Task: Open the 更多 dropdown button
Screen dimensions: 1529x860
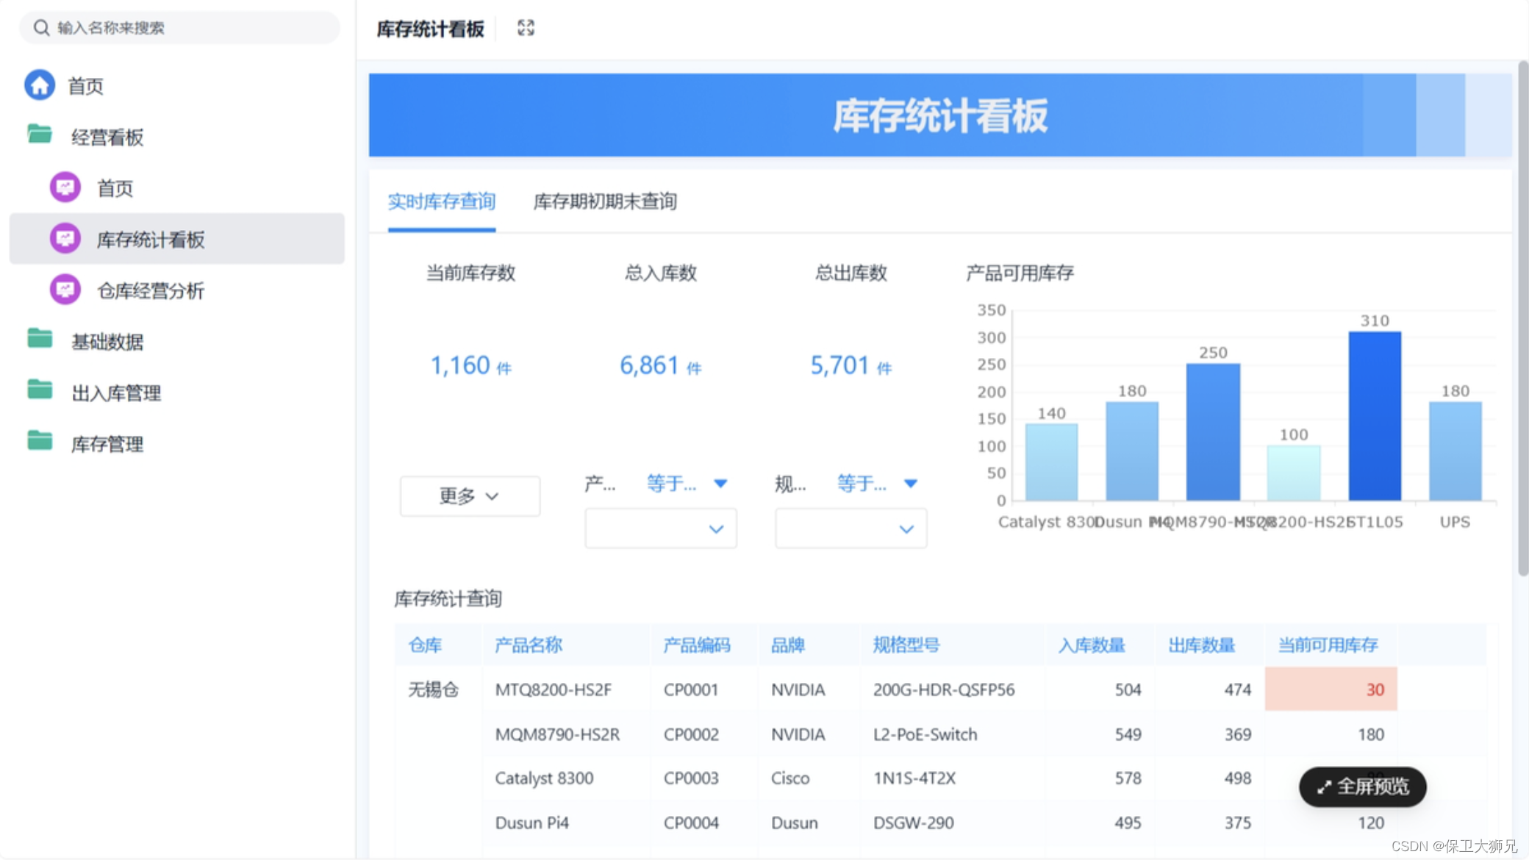Action: (x=469, y=496)
